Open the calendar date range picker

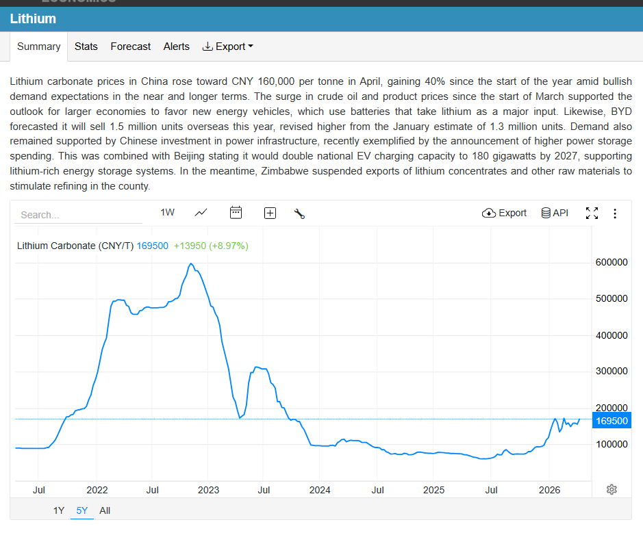click(236, 213)
